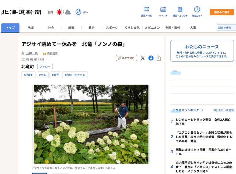Open the スポーツ menu section
236x174 pixels.
click(x=112, y=28)
